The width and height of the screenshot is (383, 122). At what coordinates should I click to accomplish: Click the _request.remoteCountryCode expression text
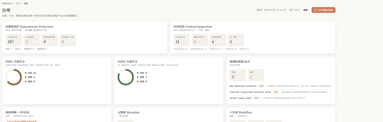[x=299, y=86]
